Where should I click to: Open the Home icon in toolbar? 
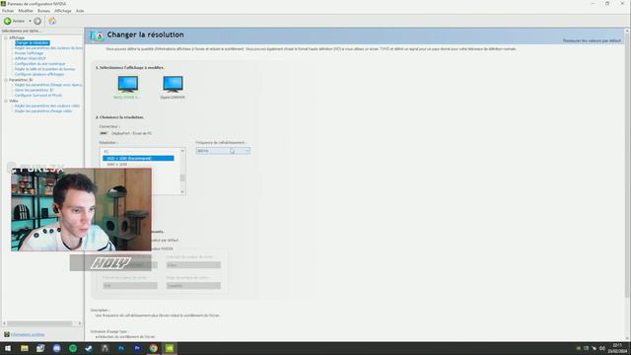pos(52,21)
